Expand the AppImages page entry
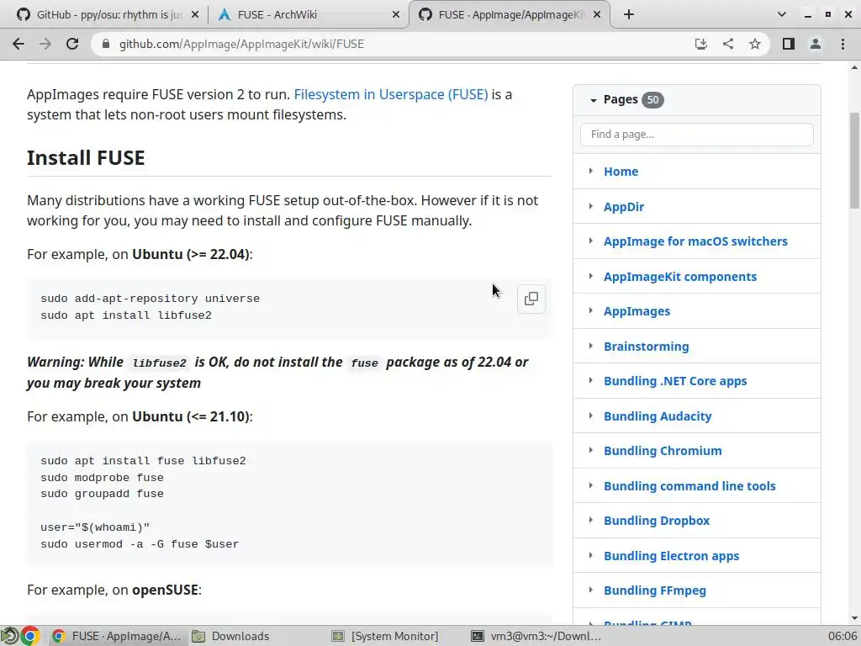The image size is (861, 646). pyautogui.click(x=591, y=310)
